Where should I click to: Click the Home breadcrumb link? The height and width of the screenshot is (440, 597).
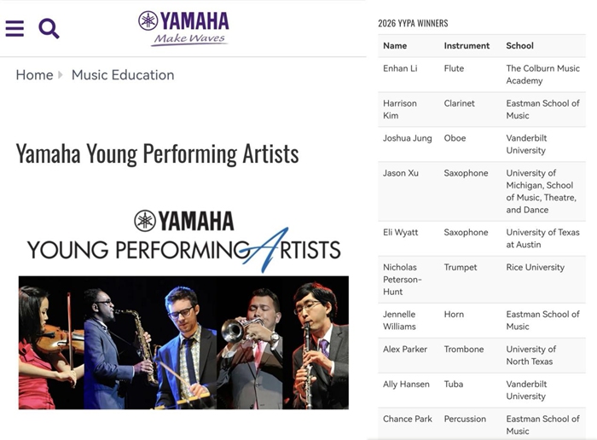tap(34, 75)
